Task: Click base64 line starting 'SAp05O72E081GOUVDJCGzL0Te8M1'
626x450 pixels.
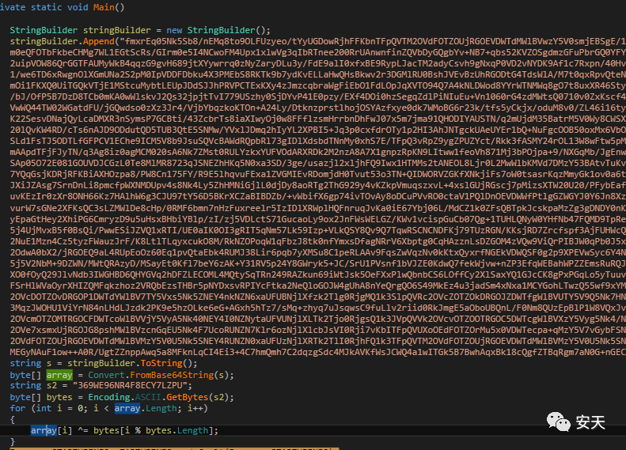Action: (318, 163)
